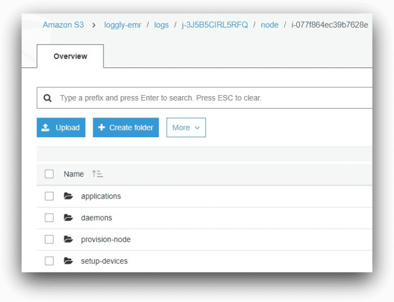Viewport: 394px width, 302px height.
Task: Click the upload arrow icon
Action: [x=46, y=128]
